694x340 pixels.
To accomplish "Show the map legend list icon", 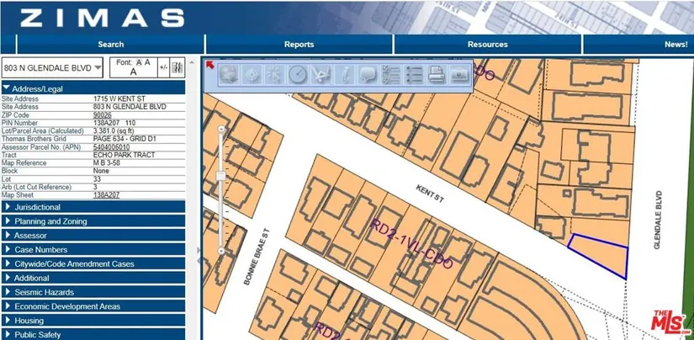I will [413, 75].
